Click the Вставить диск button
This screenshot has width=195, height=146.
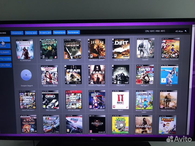point(45,32)
